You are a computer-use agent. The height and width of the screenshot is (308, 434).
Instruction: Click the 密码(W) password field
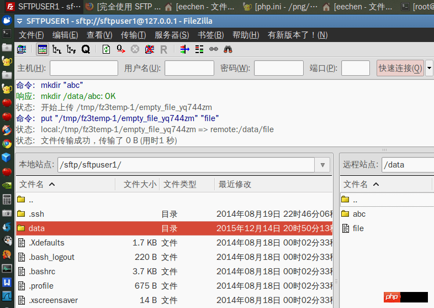279,68
